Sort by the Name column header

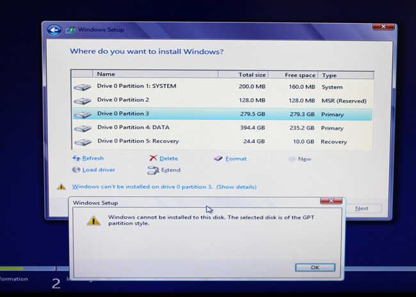point(106,74)
